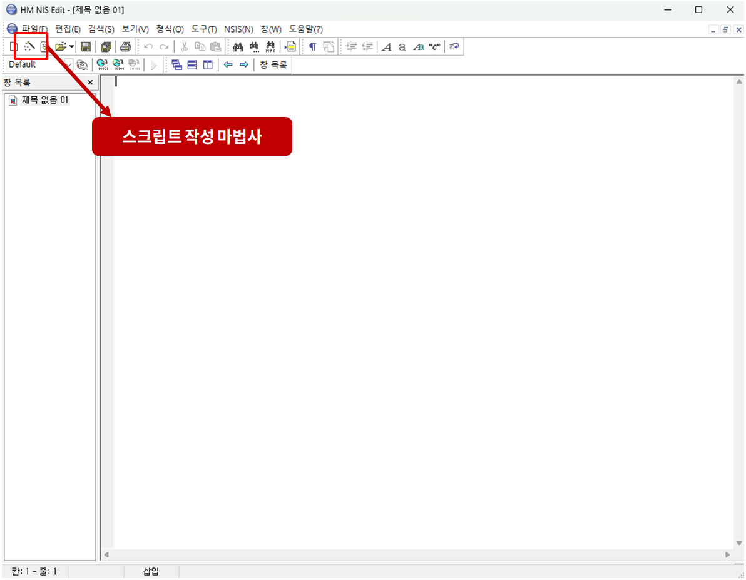Go to line number icon
The height and width of the screenshot is (580, 746).
(x=290, y=47)
